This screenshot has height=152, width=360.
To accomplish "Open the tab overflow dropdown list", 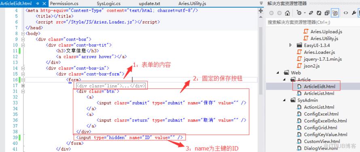I will (261, 4).
